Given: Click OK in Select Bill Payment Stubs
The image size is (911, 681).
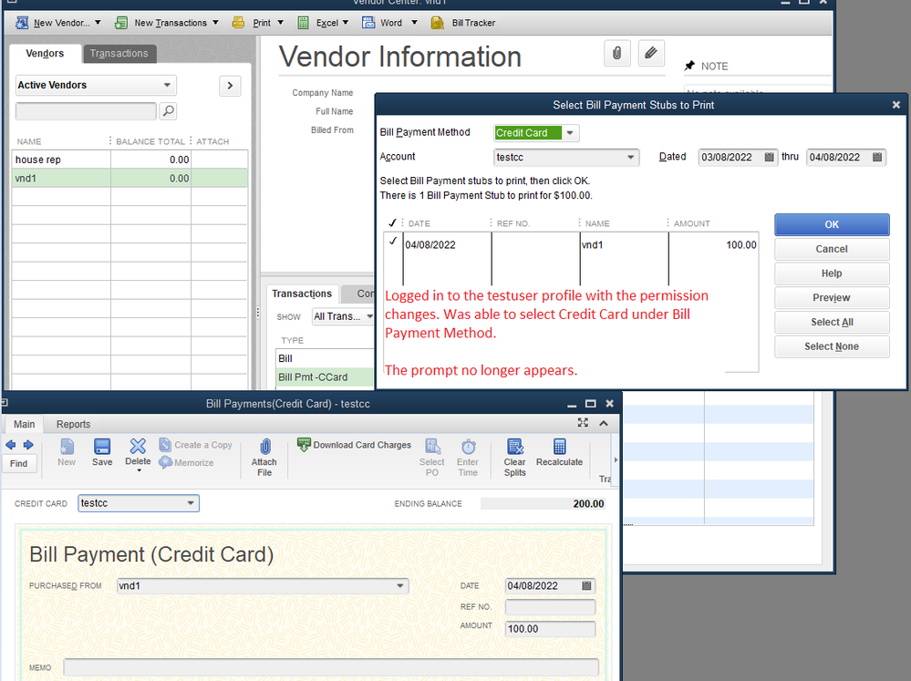Looking at the screenshot, I should [832, 224].
